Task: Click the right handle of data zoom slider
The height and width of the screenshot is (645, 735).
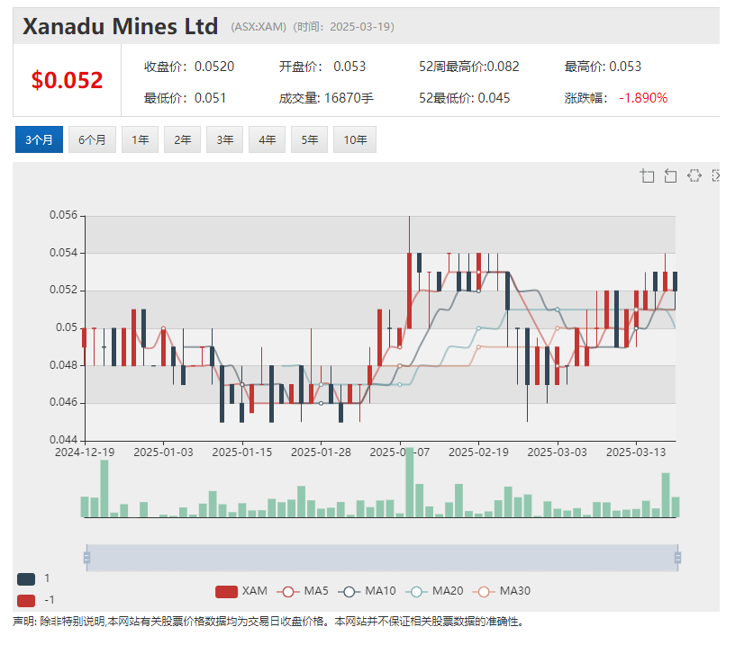Action: (678, 558)
